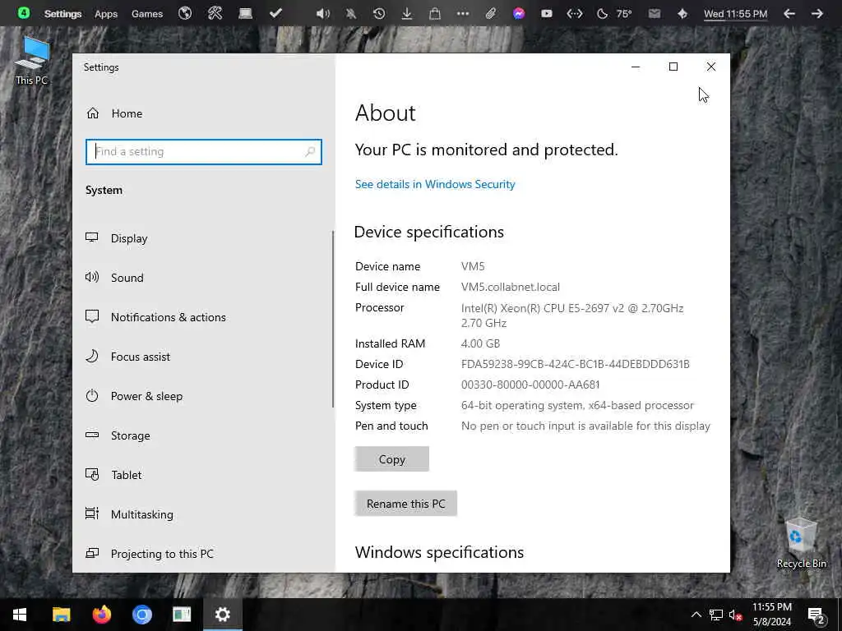Click the sidebar vertical scrollbar
Viewport: 842px width, 631px height.
333,320
